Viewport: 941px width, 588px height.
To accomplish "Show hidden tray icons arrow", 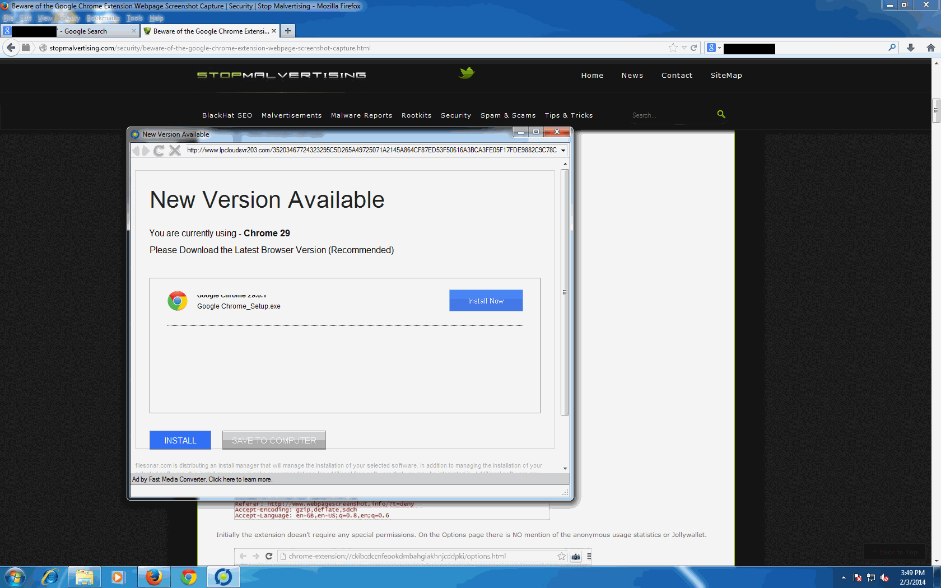I will coord(844,577).
